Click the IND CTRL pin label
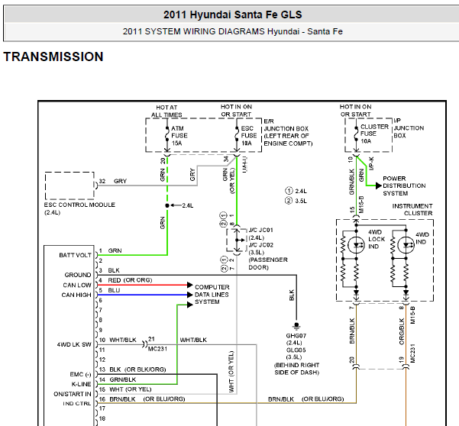This screenshot has width=459, height=426. (76, 404)
